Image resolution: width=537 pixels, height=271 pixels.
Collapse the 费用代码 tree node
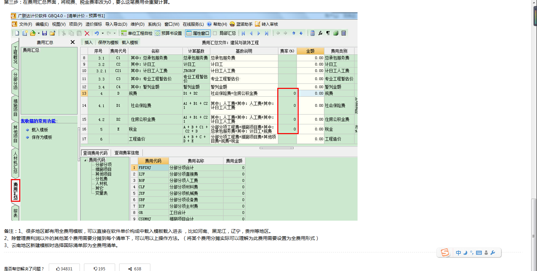pyautogui.click(x=85, y=160)
